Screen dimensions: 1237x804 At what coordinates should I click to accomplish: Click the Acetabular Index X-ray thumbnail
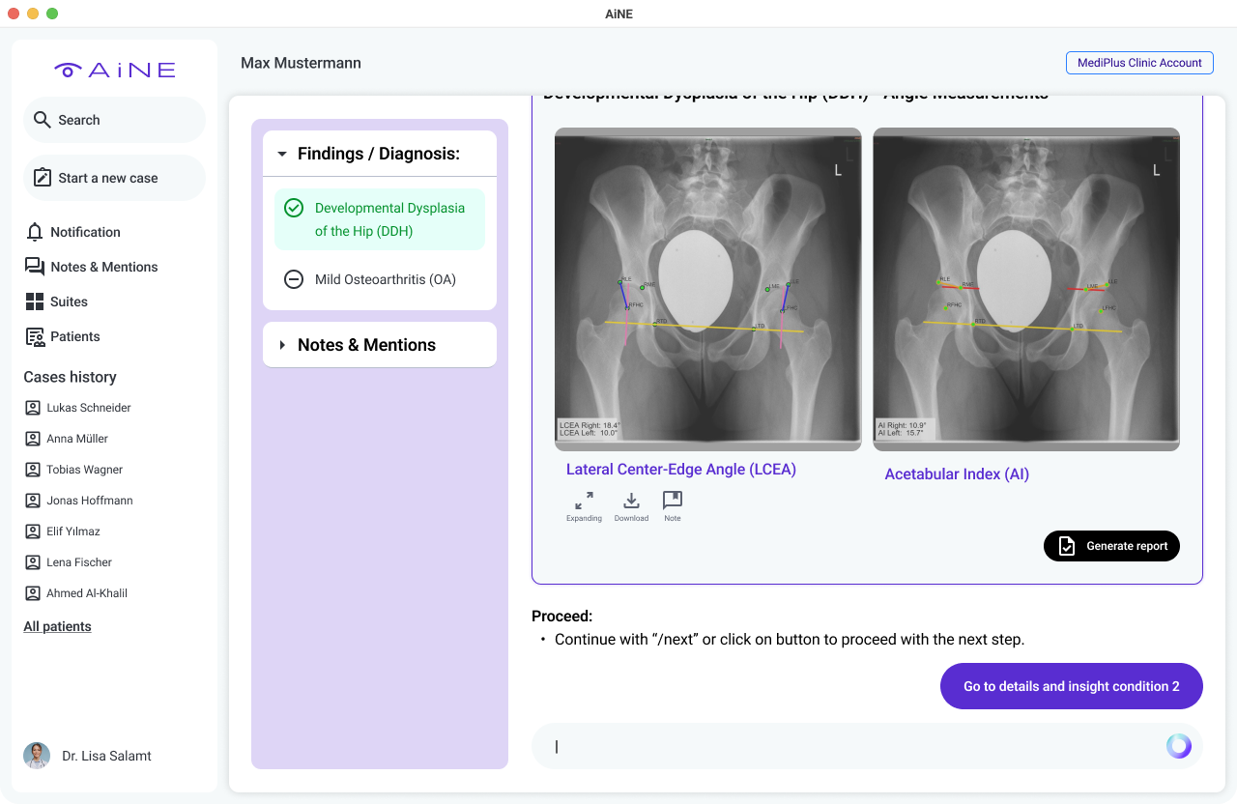[1025, 288]
